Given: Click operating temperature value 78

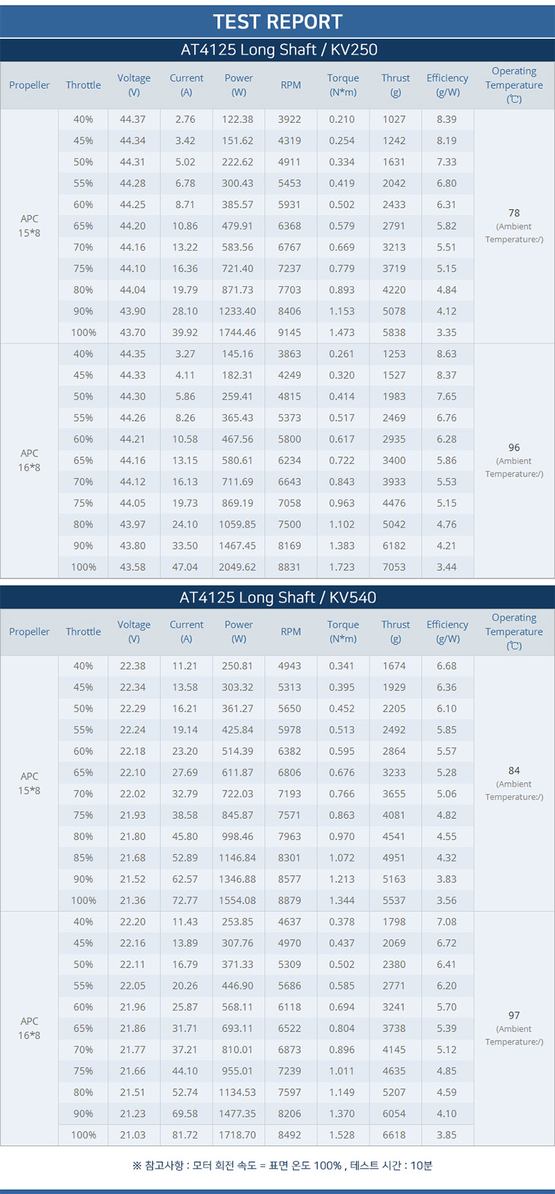Looking at the screenshot, I should point(514,213).
